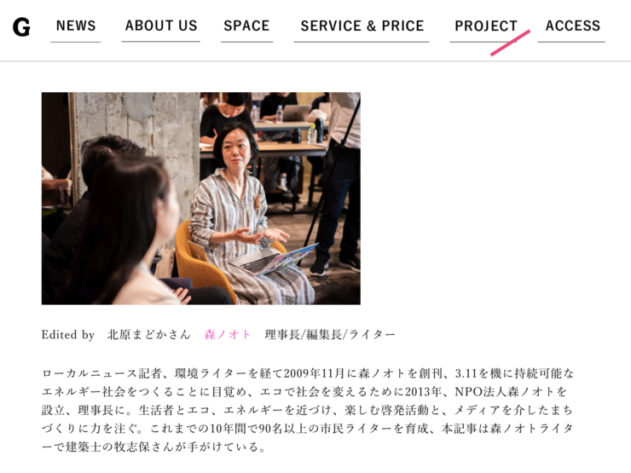Click the editor name 北原まどかさん
This screenshot has height=473, width=631.
pos(149,334)
